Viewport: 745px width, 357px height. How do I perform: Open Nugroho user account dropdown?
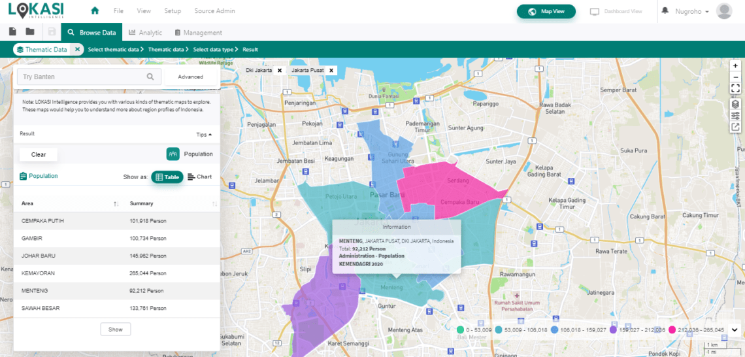click(692, 12)
